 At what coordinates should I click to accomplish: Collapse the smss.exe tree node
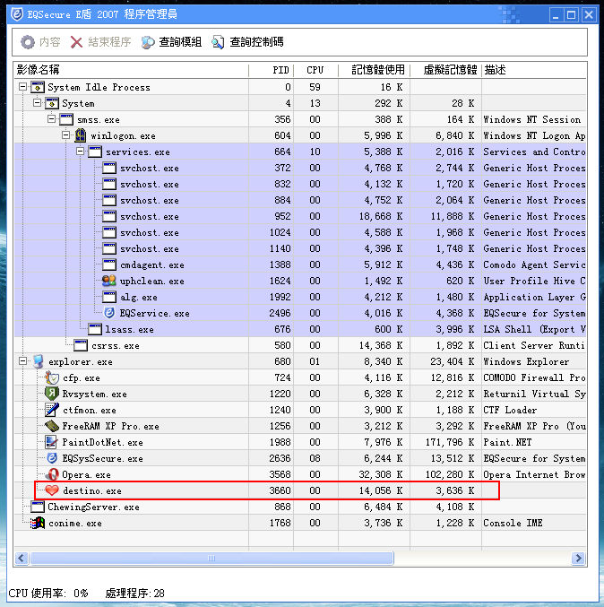[51, 119]
